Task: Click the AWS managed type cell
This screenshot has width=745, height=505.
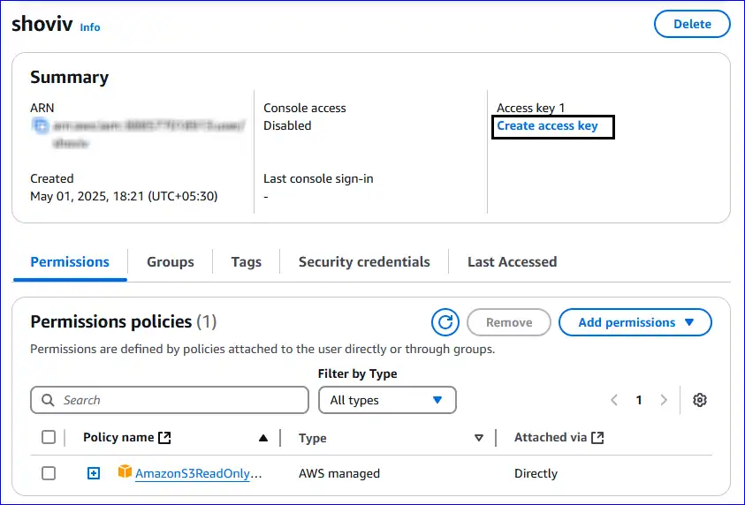Action: point(339,473)
